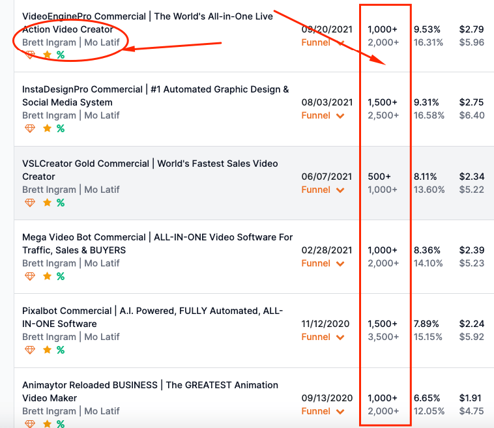Click vendor Mo Latif under VSLCreator Gold

click(x=102, y=190)
